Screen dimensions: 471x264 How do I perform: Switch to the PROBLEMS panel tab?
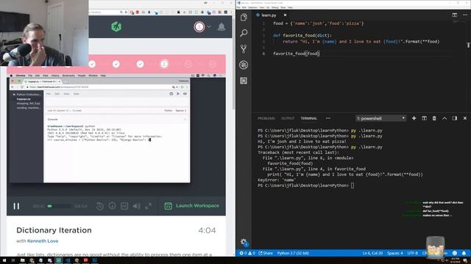point(266,119)
